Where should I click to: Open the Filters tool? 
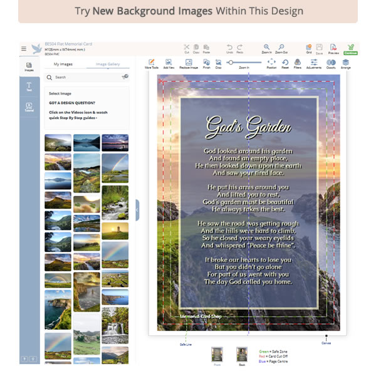(x=298, y=63)
